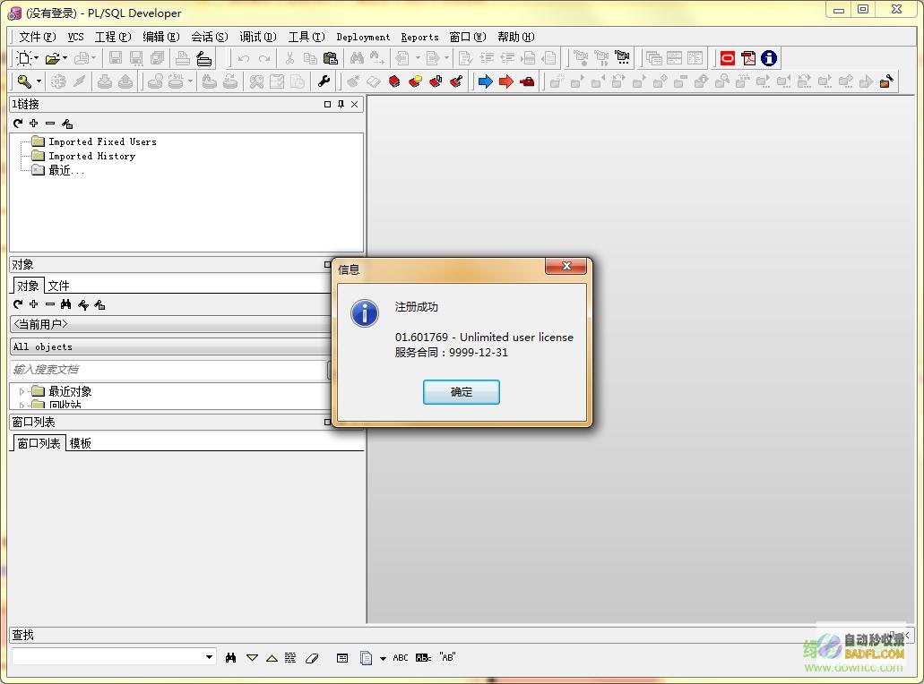Click the connection panel's edit-folder icon
This screenshot has height=684, width=924.
tap(67, 123)
